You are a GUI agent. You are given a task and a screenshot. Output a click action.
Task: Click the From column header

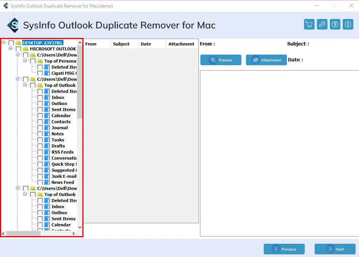[97, 44]
